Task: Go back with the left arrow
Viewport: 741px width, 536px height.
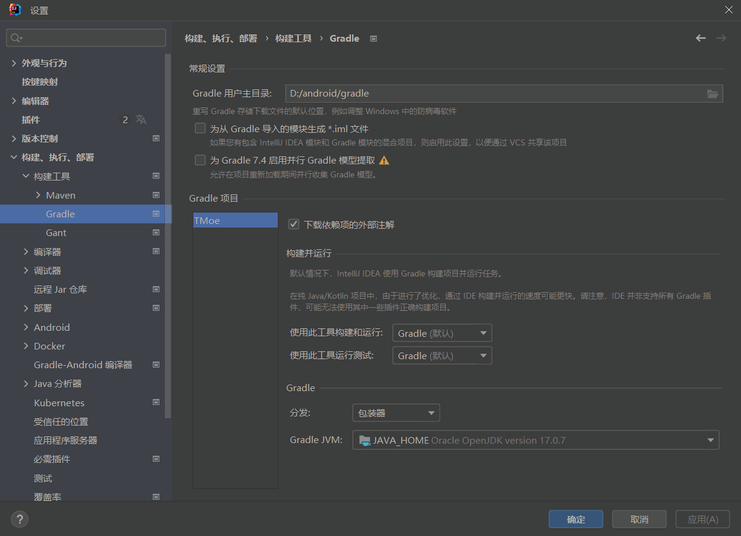Action: (701, 38)
